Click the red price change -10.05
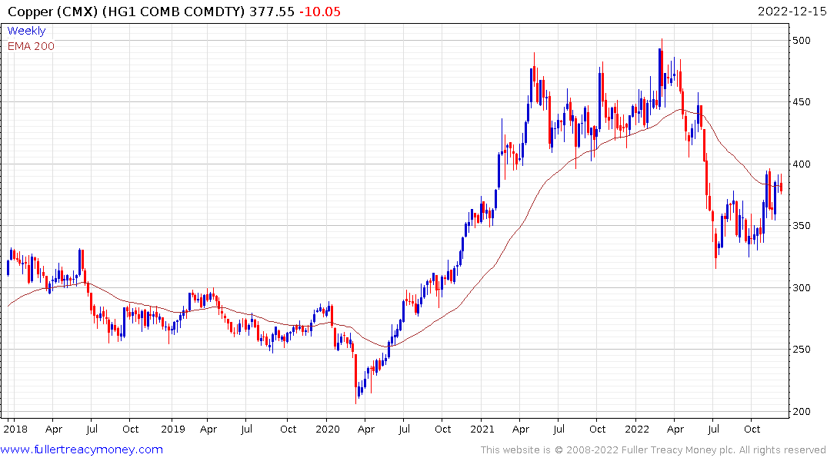This screenshot has width=827, height=461. tap(320, 12)
